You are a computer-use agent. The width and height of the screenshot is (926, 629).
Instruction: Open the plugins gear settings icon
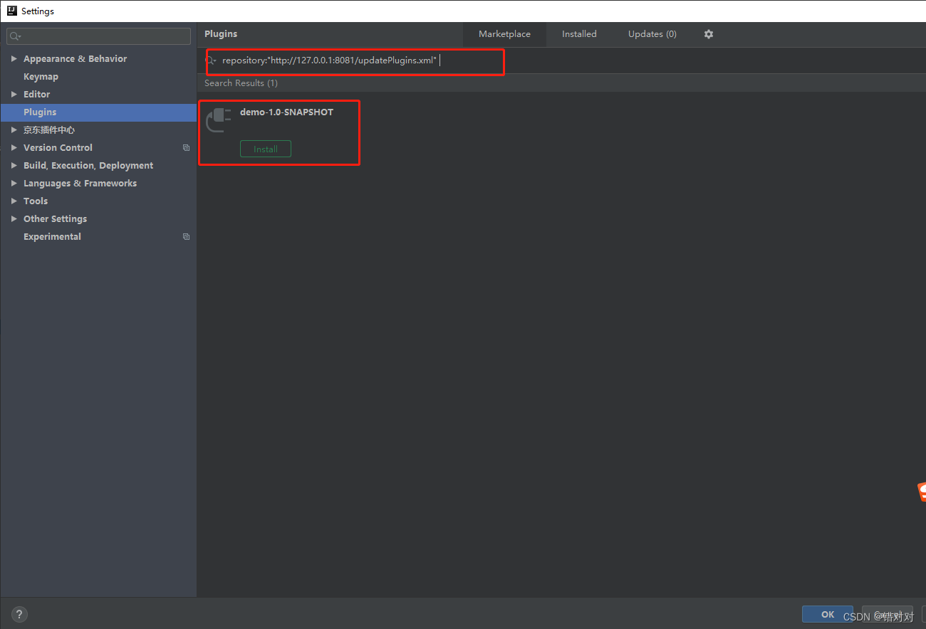coord(708,34)
